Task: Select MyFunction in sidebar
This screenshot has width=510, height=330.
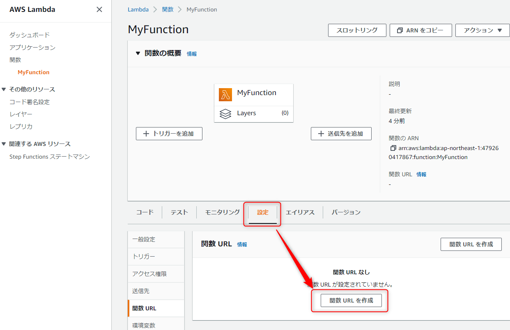Action: click(33, 72)
